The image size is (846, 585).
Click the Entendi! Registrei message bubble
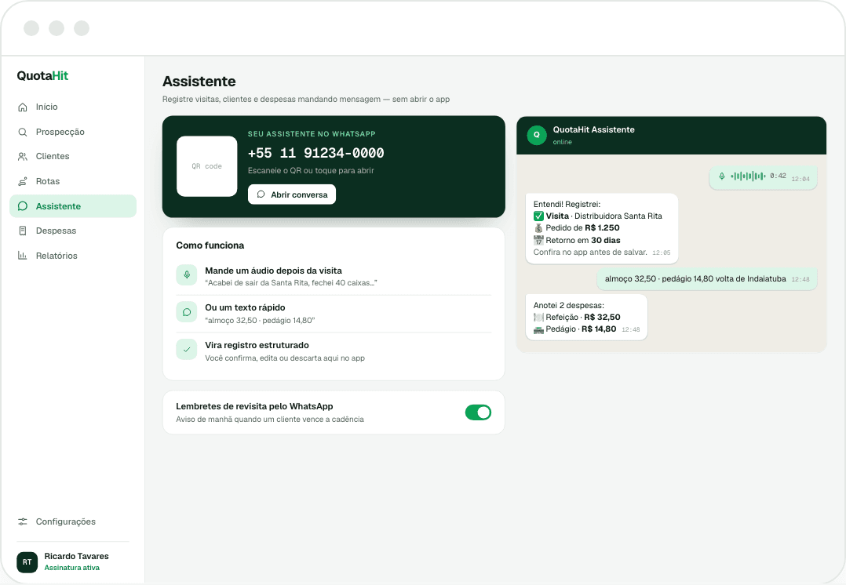pyautogui.click(x=602, y=229)
